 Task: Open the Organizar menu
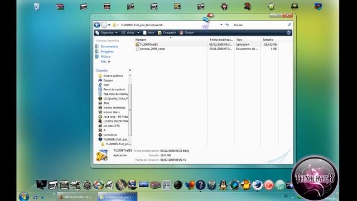point(107,33)
